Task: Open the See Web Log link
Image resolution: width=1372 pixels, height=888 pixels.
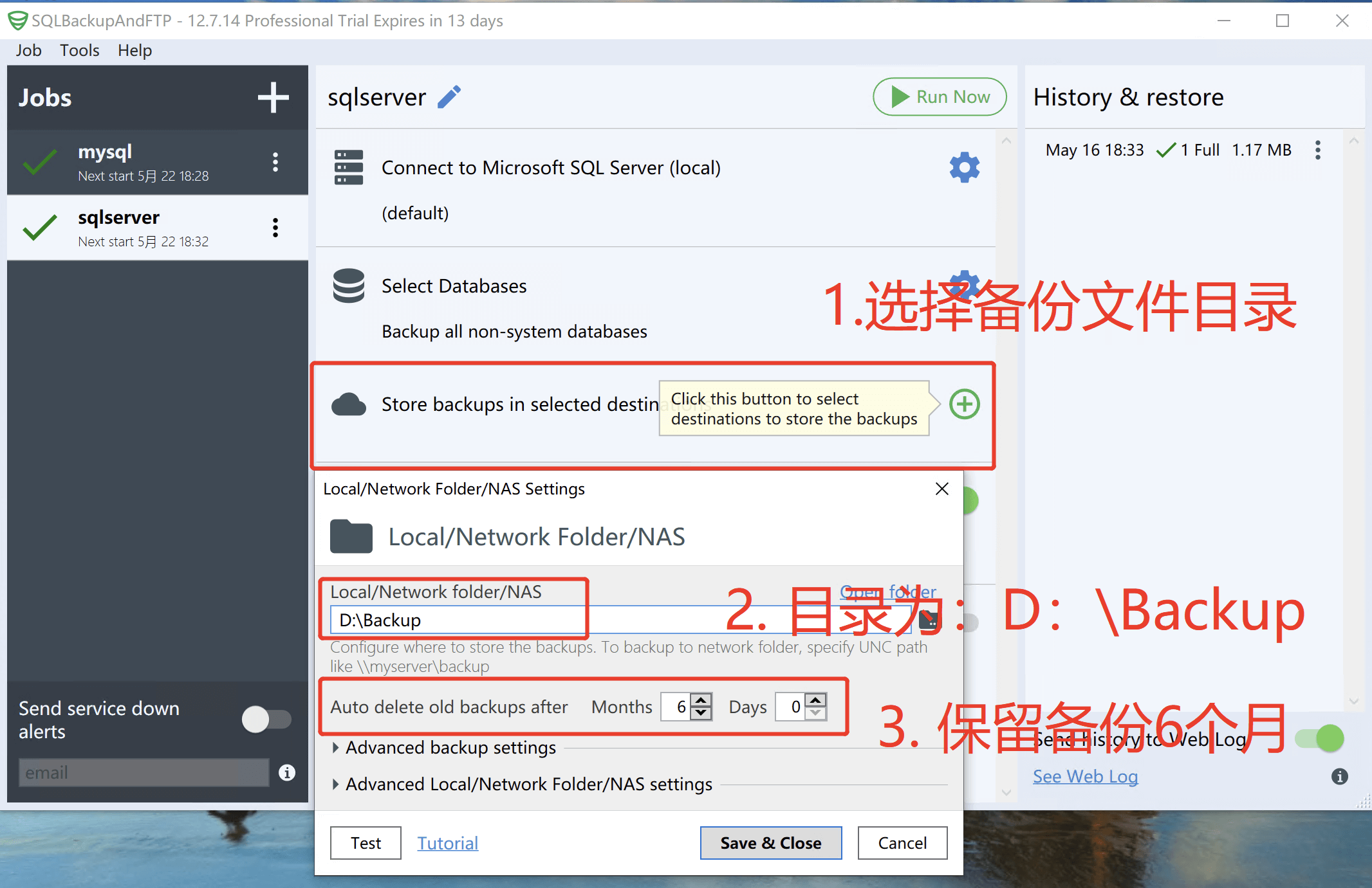Action: (1086, 777)
